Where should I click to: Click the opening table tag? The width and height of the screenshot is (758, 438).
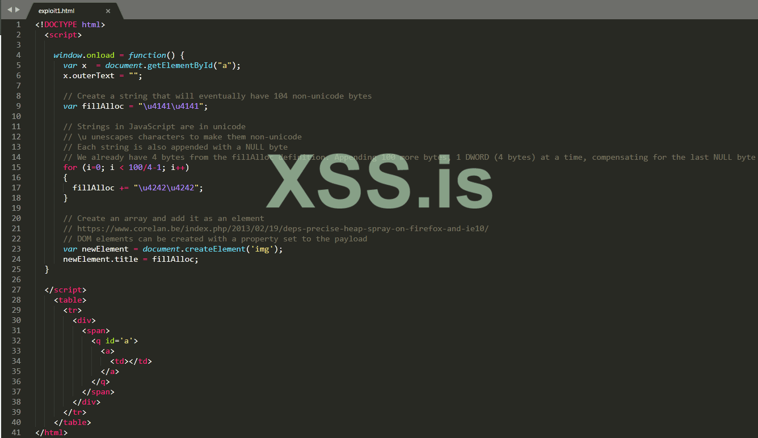tap(70, 300)
